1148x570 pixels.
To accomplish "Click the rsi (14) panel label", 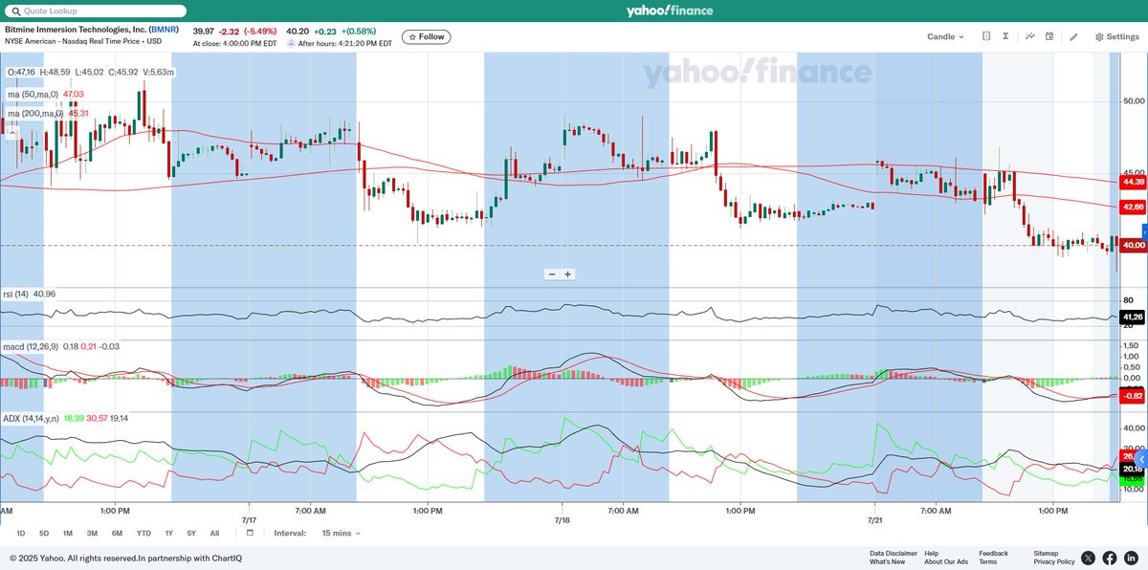I will (18, 294).
